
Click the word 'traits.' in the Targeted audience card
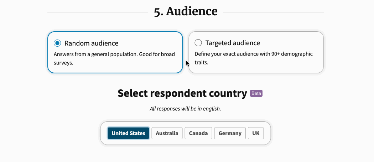(201, 62)
